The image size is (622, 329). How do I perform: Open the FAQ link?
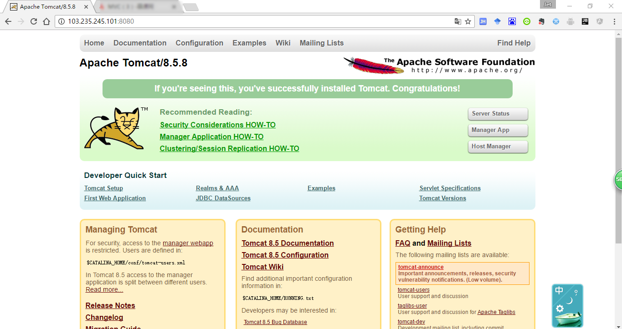click(x=403, y=243)
